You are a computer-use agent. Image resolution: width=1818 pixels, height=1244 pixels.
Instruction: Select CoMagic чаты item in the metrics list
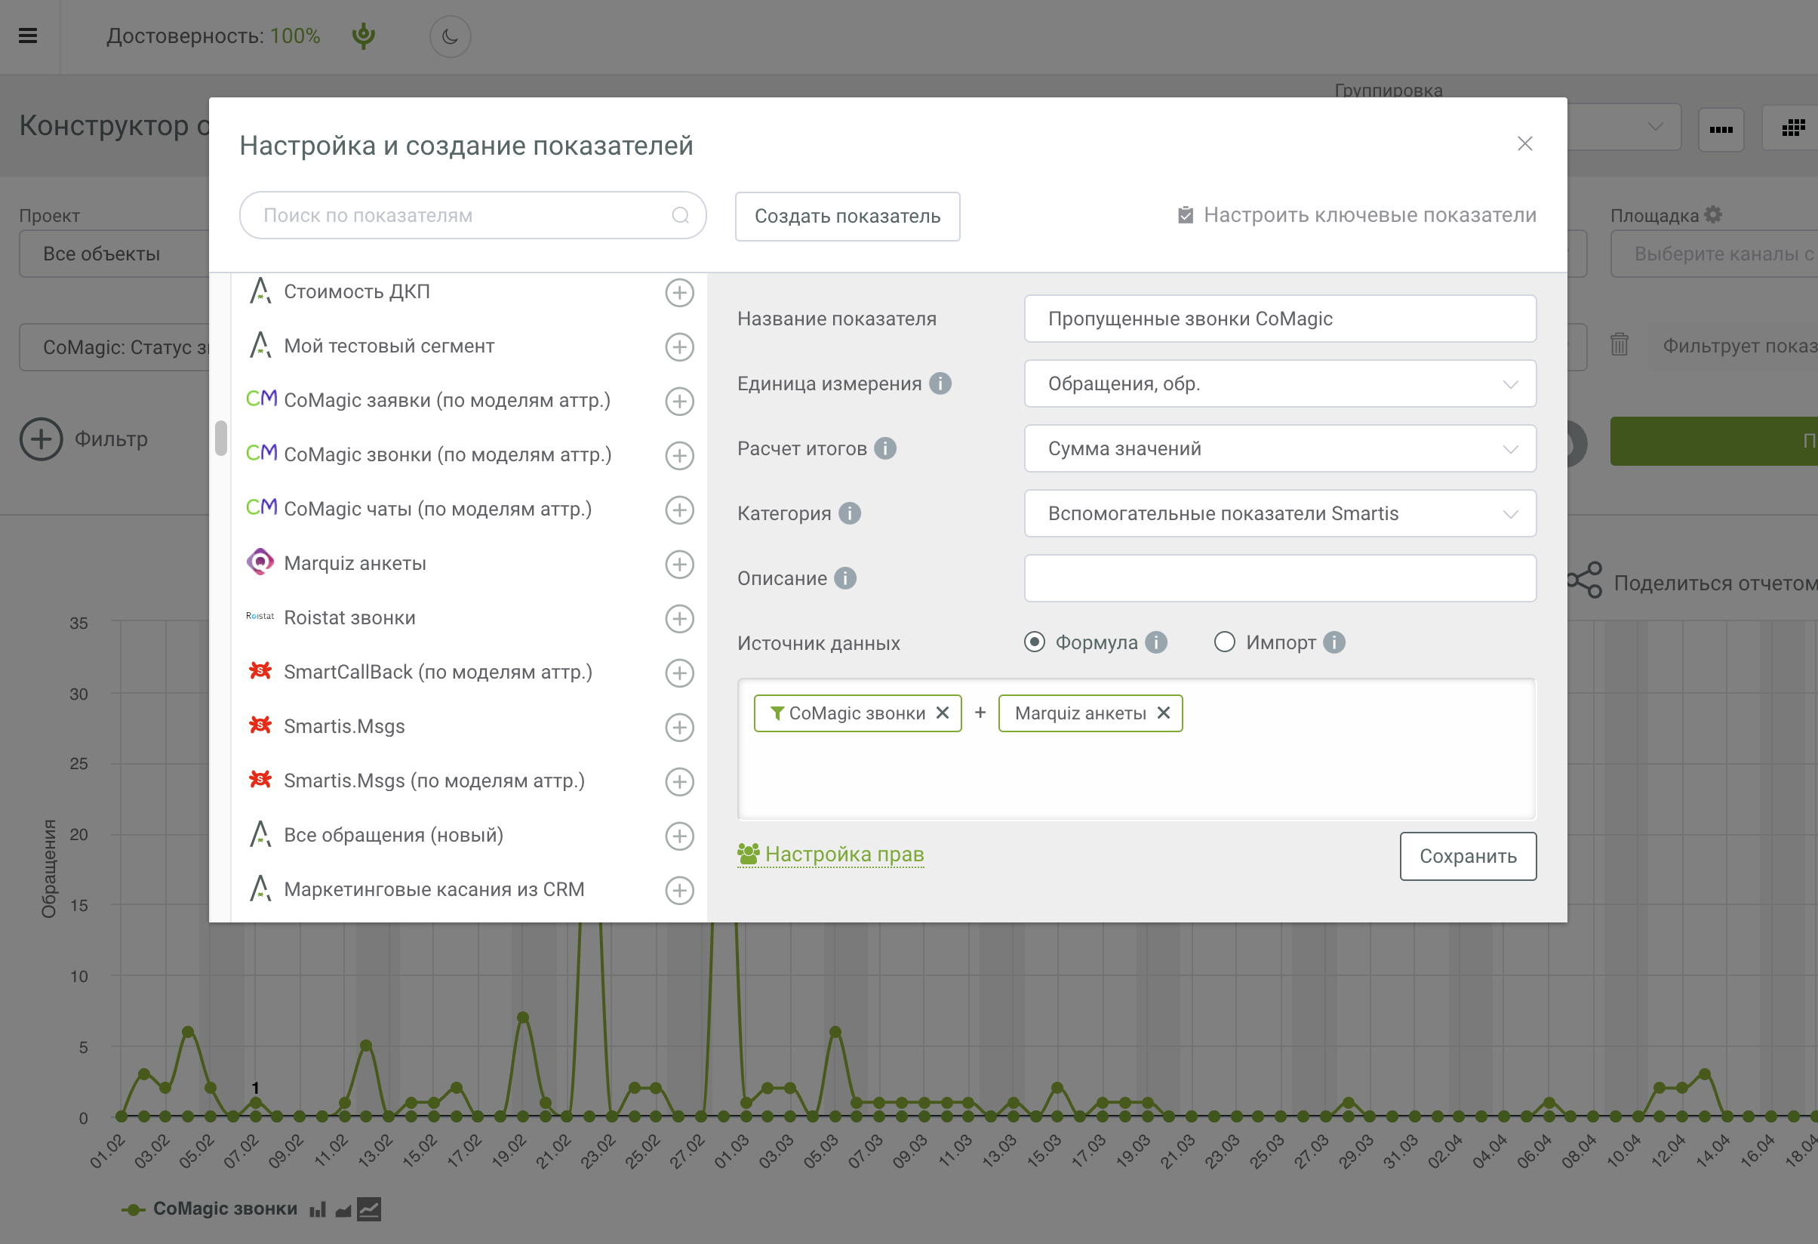click(x=436, y=510)
